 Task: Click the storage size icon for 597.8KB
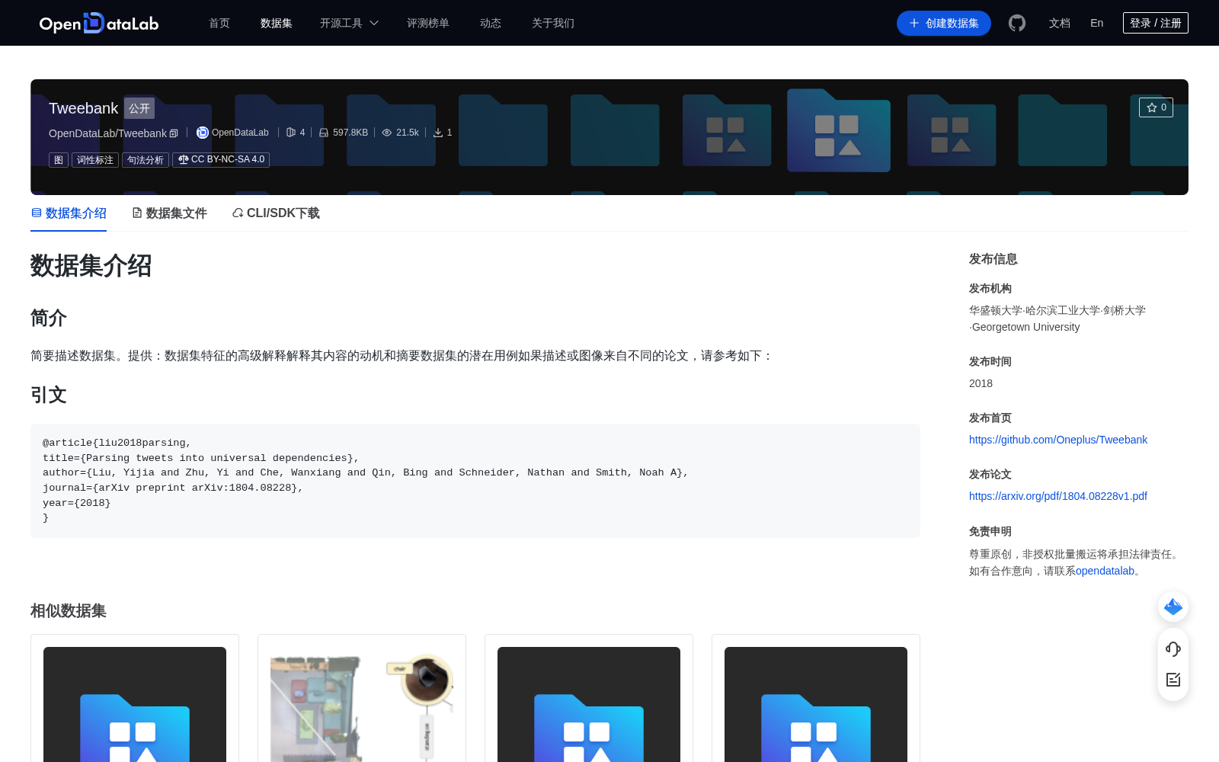click(x=324, y=133)
